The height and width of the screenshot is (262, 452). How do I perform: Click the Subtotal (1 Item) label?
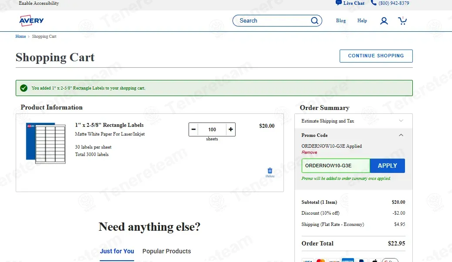pyautogui.click(x=319, y=202)
